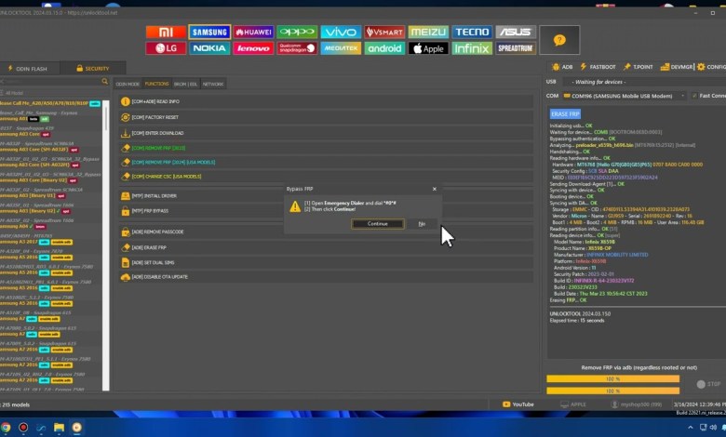Select the Android logo
This screenshot has width=726, height=437.
384,48
